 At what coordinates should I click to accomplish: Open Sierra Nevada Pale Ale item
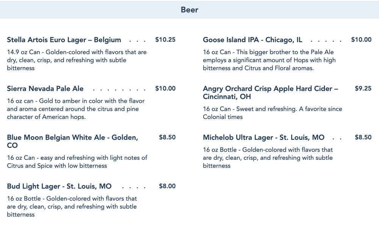tap(45, 89)
